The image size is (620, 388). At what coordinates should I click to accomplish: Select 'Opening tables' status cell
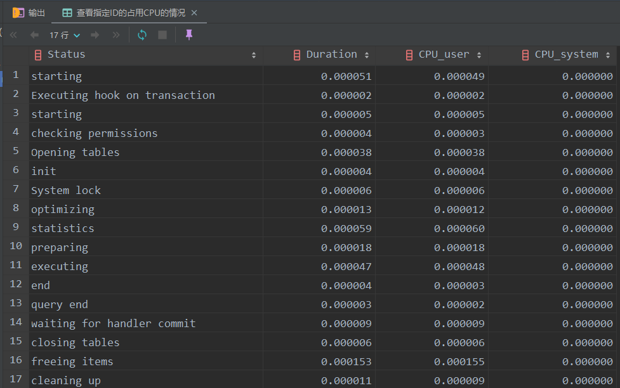click(x=146, y=152)
